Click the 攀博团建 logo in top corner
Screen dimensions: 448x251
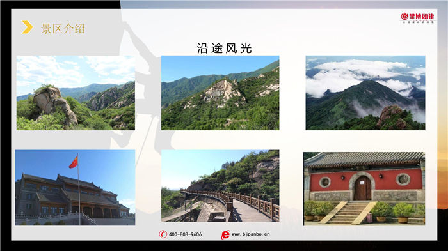(x=418, y=18)
